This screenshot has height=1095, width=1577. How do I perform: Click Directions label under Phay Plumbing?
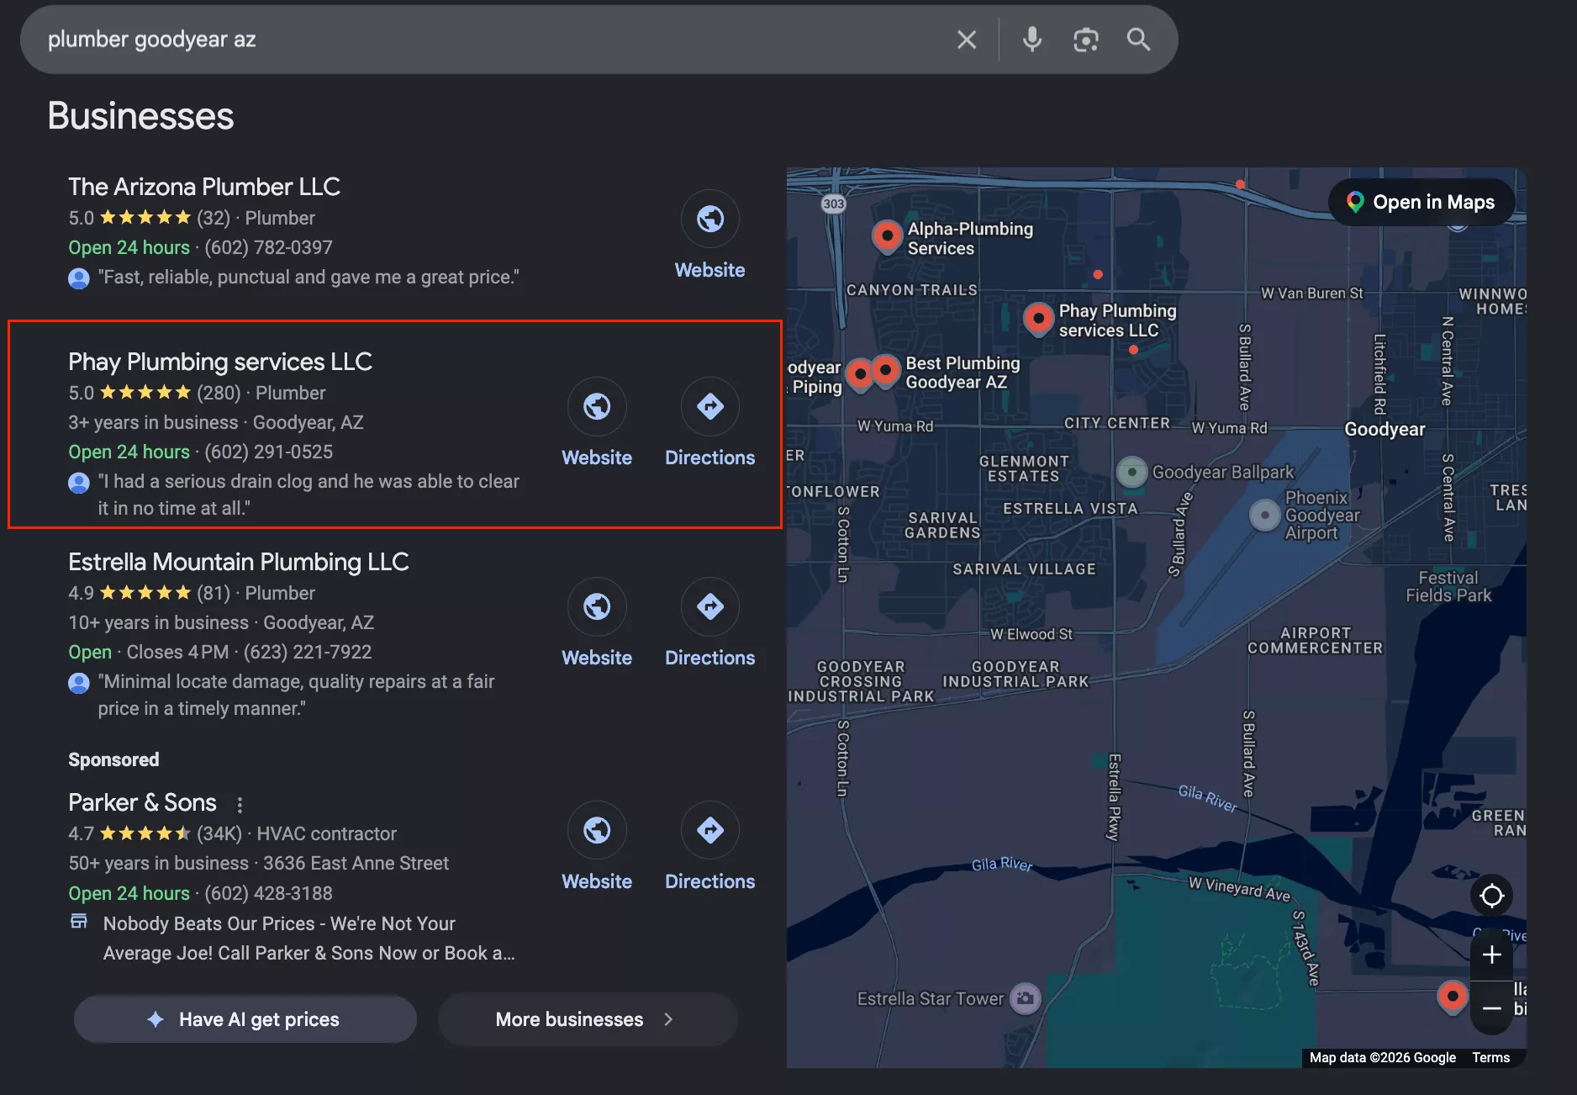(x=710, y=458)
